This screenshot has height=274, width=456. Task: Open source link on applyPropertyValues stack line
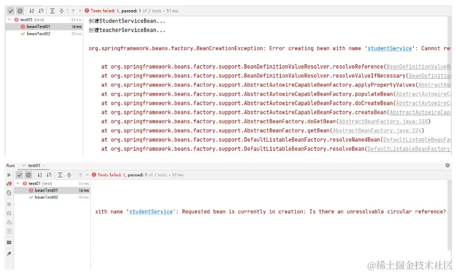[x=435, y=85]
